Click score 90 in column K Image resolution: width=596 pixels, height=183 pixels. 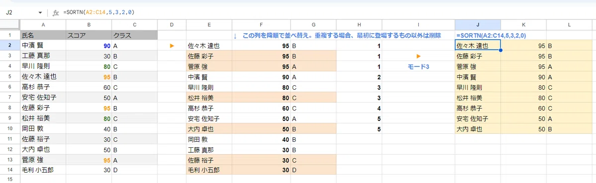tap(523, 77)
